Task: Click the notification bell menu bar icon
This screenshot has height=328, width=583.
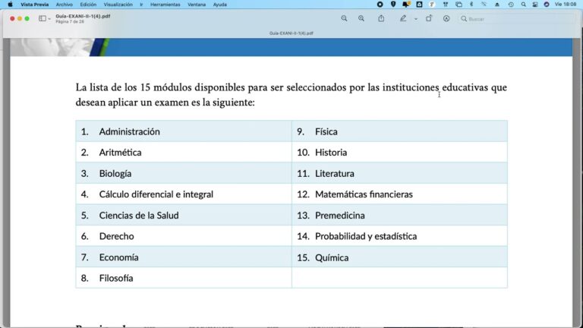Action: [x=406, y=5]
